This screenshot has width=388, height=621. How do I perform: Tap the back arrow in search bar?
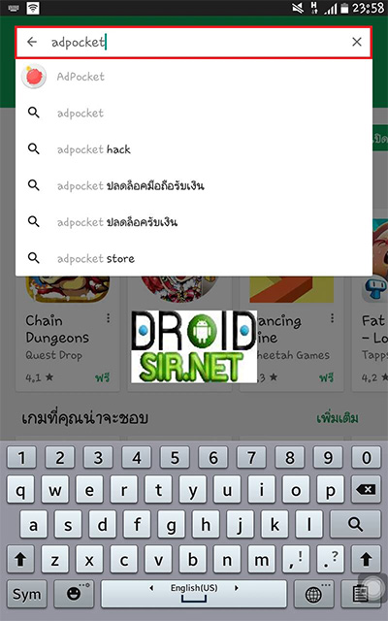(32, 42)
